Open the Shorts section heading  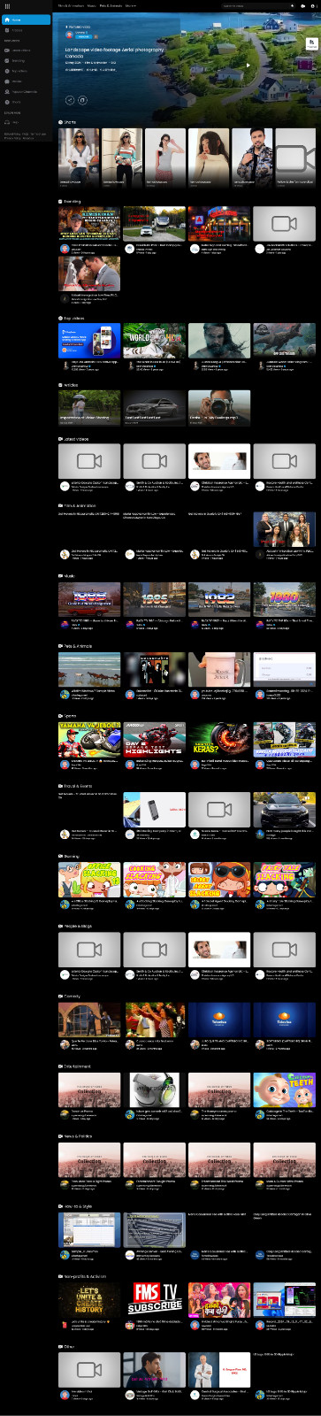[70, 122]
